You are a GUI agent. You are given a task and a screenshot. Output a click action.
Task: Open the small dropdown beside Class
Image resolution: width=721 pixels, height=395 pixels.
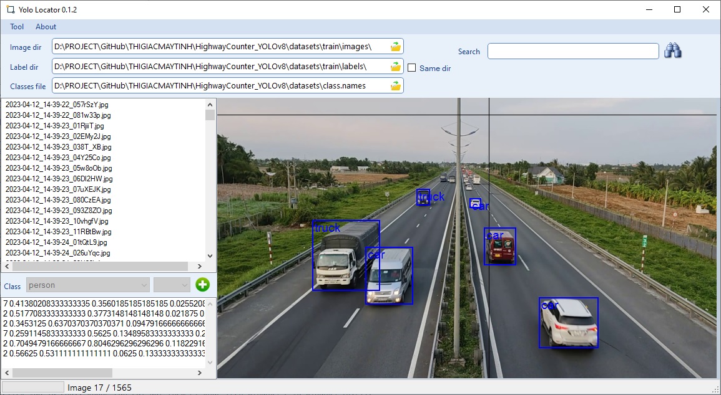point(172,285)
